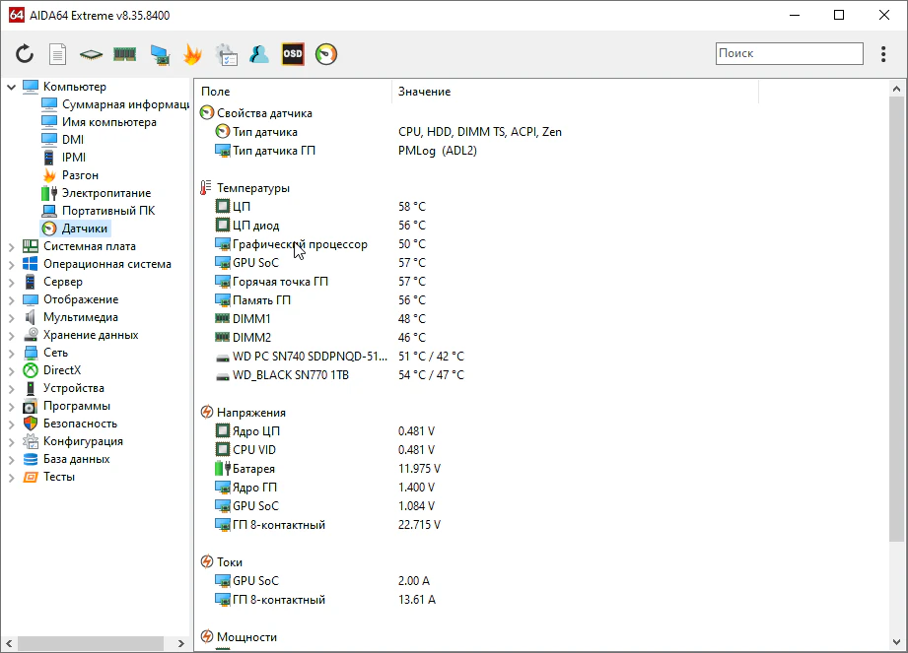Select the Мощности group header
The width and height of the screenshot is (908, 653).
pyautogui.click(x=246, y=637)
